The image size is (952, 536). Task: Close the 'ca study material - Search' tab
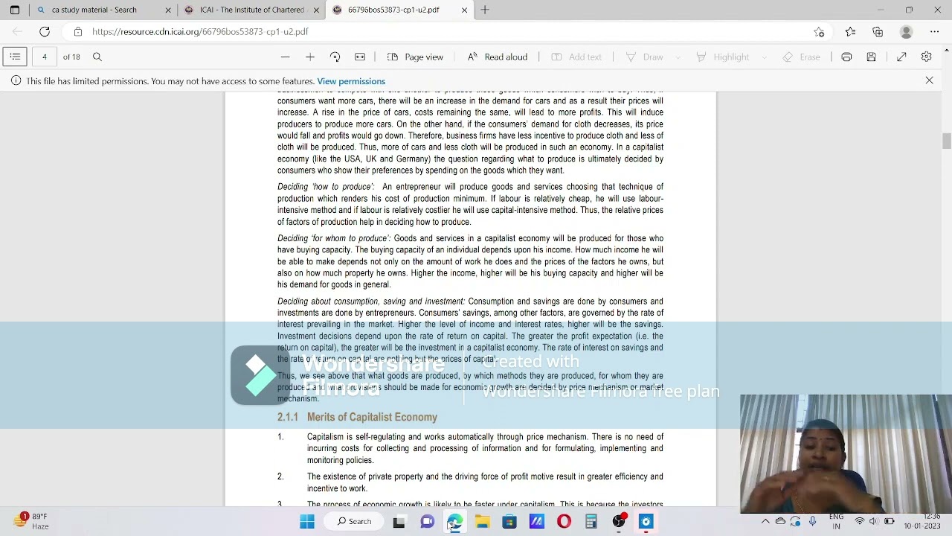(x=167, y=10)
